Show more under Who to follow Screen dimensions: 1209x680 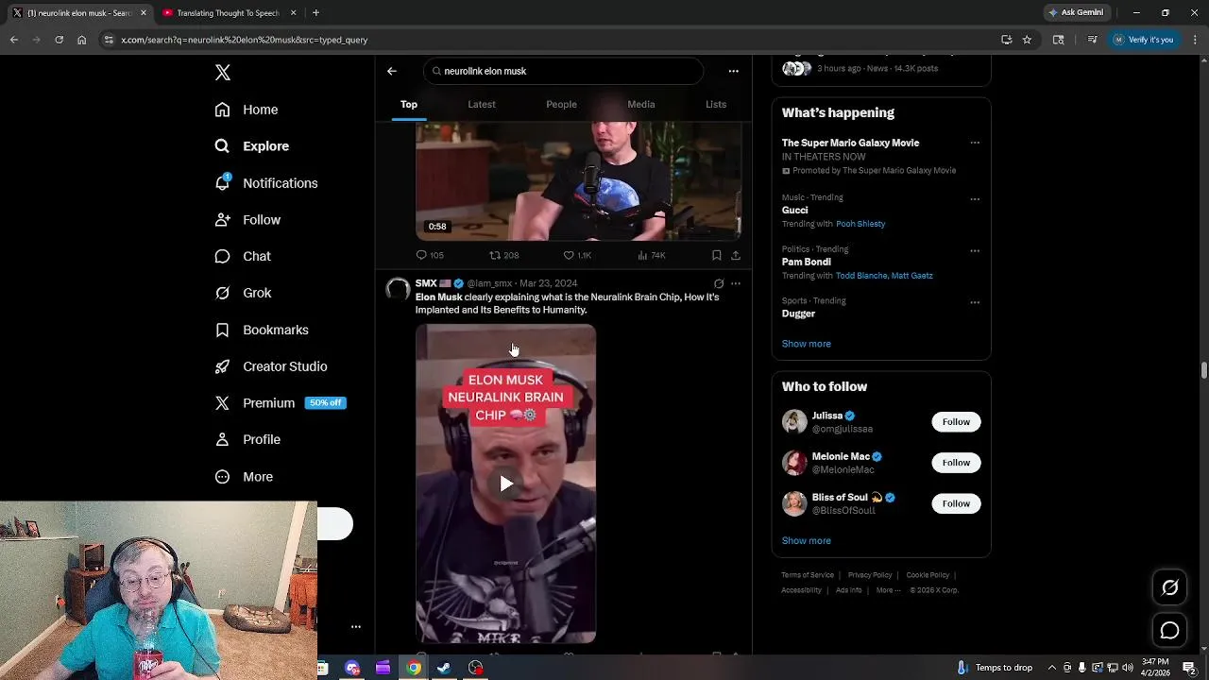(807, 541)
